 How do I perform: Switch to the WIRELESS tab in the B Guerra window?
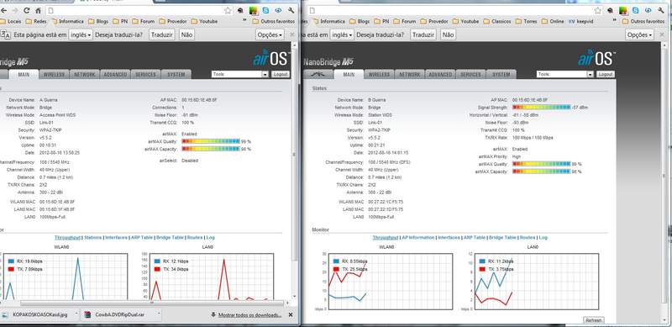point(379,74)
